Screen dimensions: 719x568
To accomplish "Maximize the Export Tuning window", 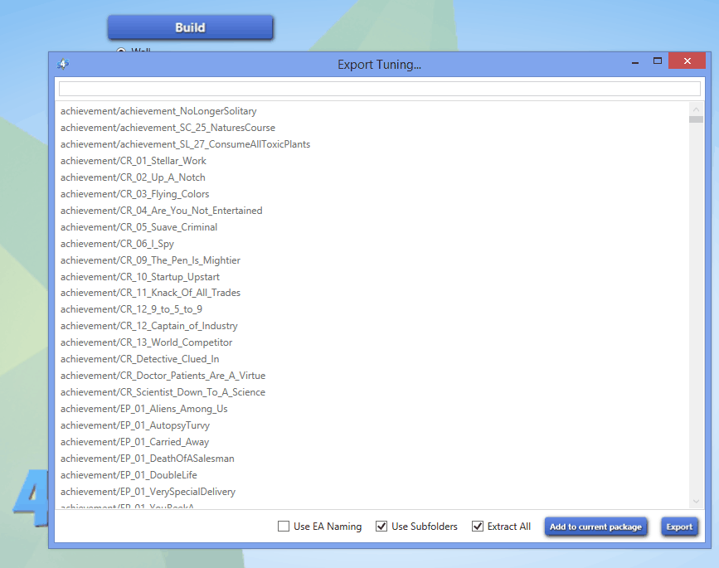I will click(x=658, y=61).
